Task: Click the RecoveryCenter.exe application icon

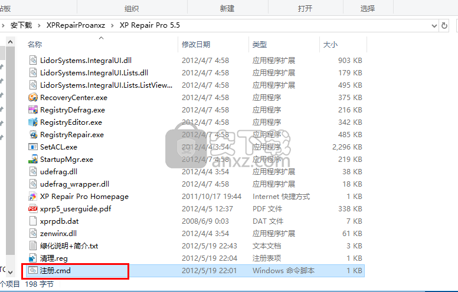Action: coord(33,97)
